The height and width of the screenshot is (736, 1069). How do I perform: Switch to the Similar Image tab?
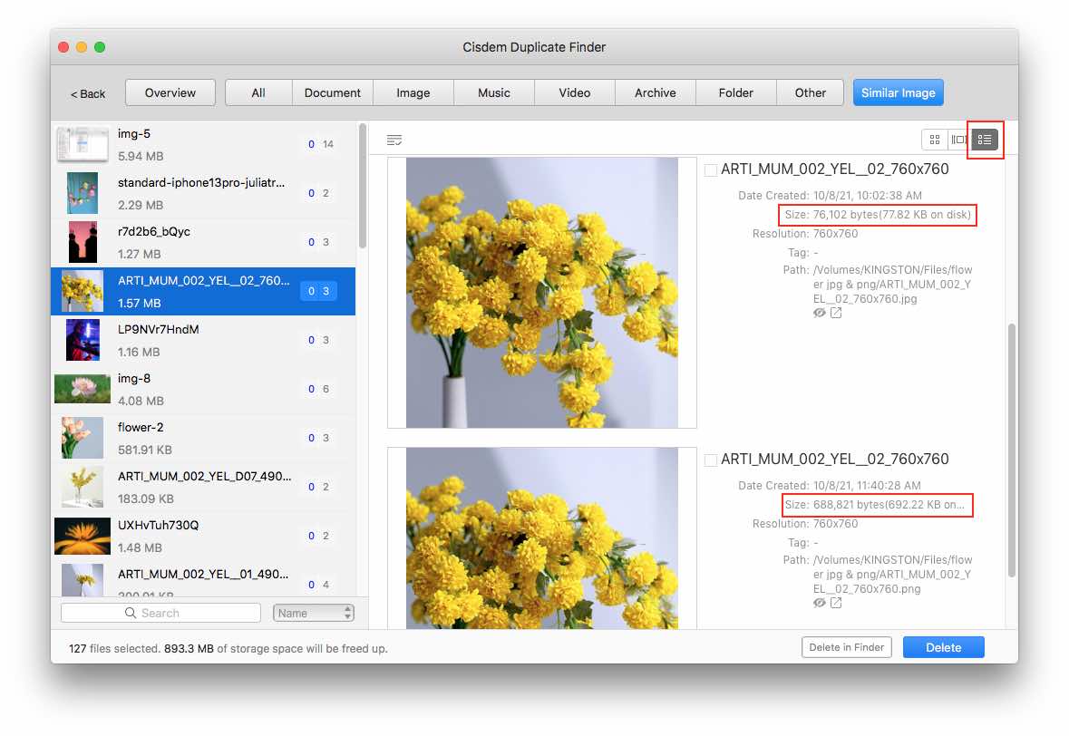click(898, 92)
